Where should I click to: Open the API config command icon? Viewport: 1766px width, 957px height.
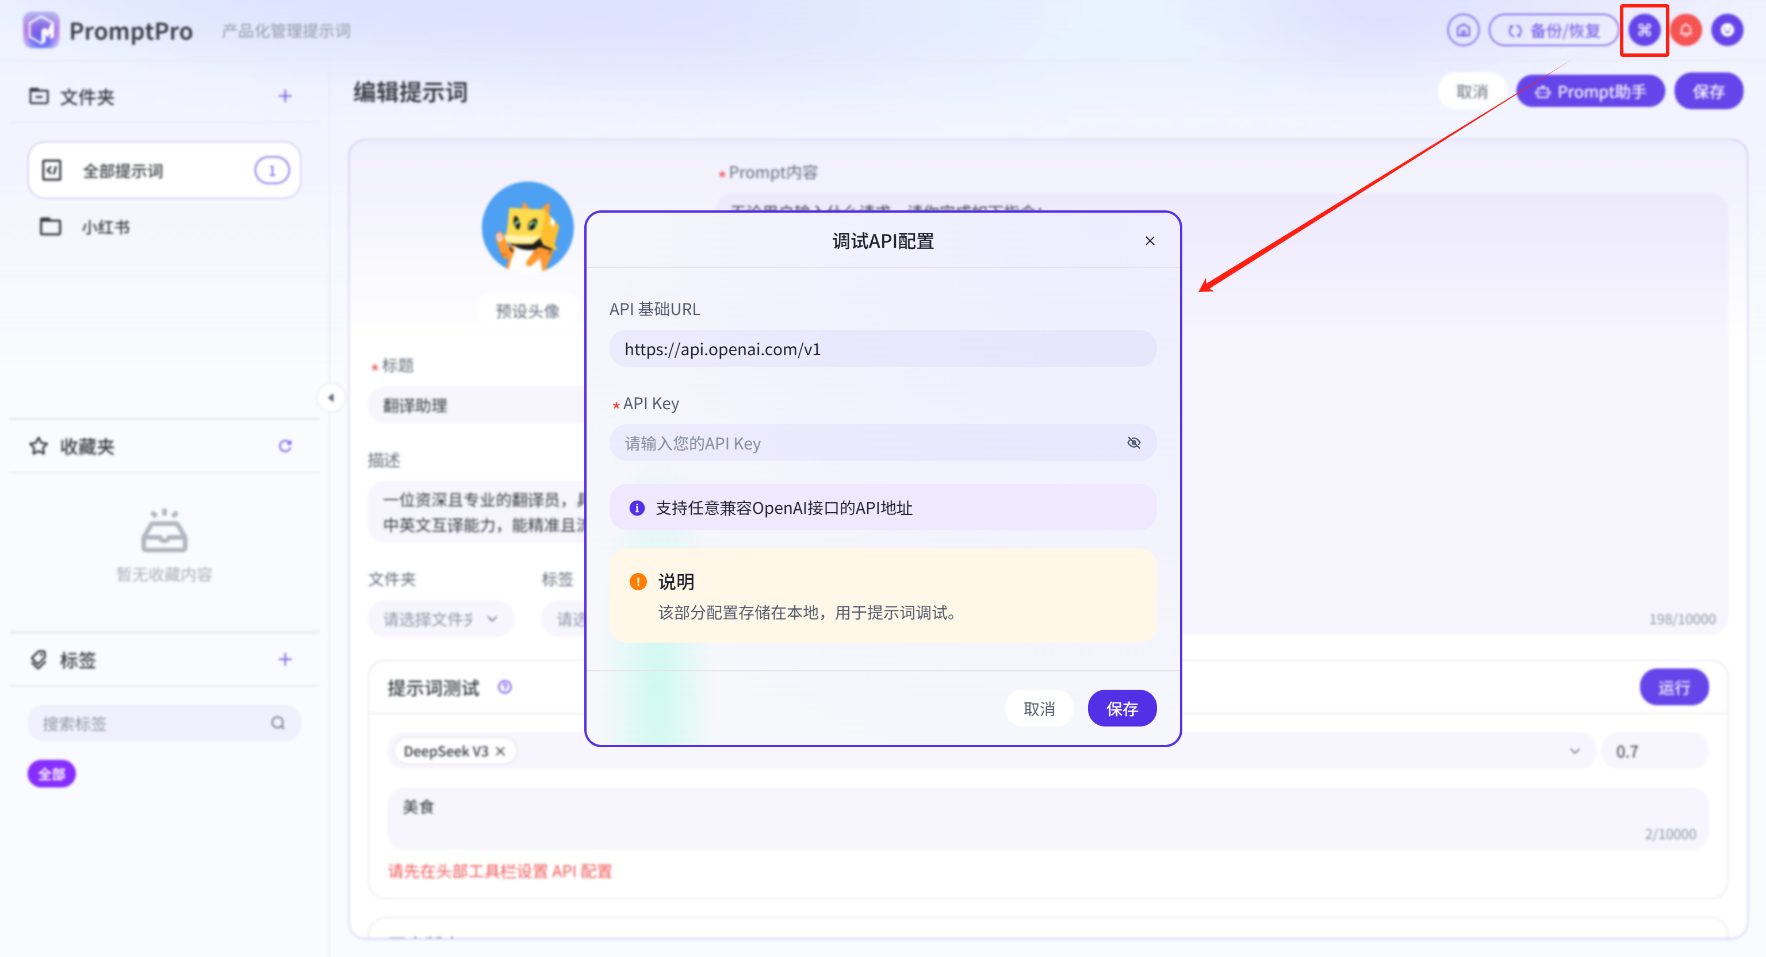[1644, 31]
